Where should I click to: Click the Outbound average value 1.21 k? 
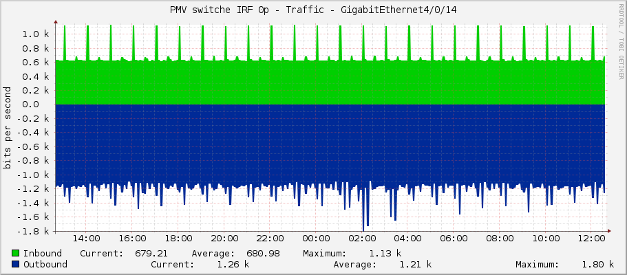tap(415, 265)
